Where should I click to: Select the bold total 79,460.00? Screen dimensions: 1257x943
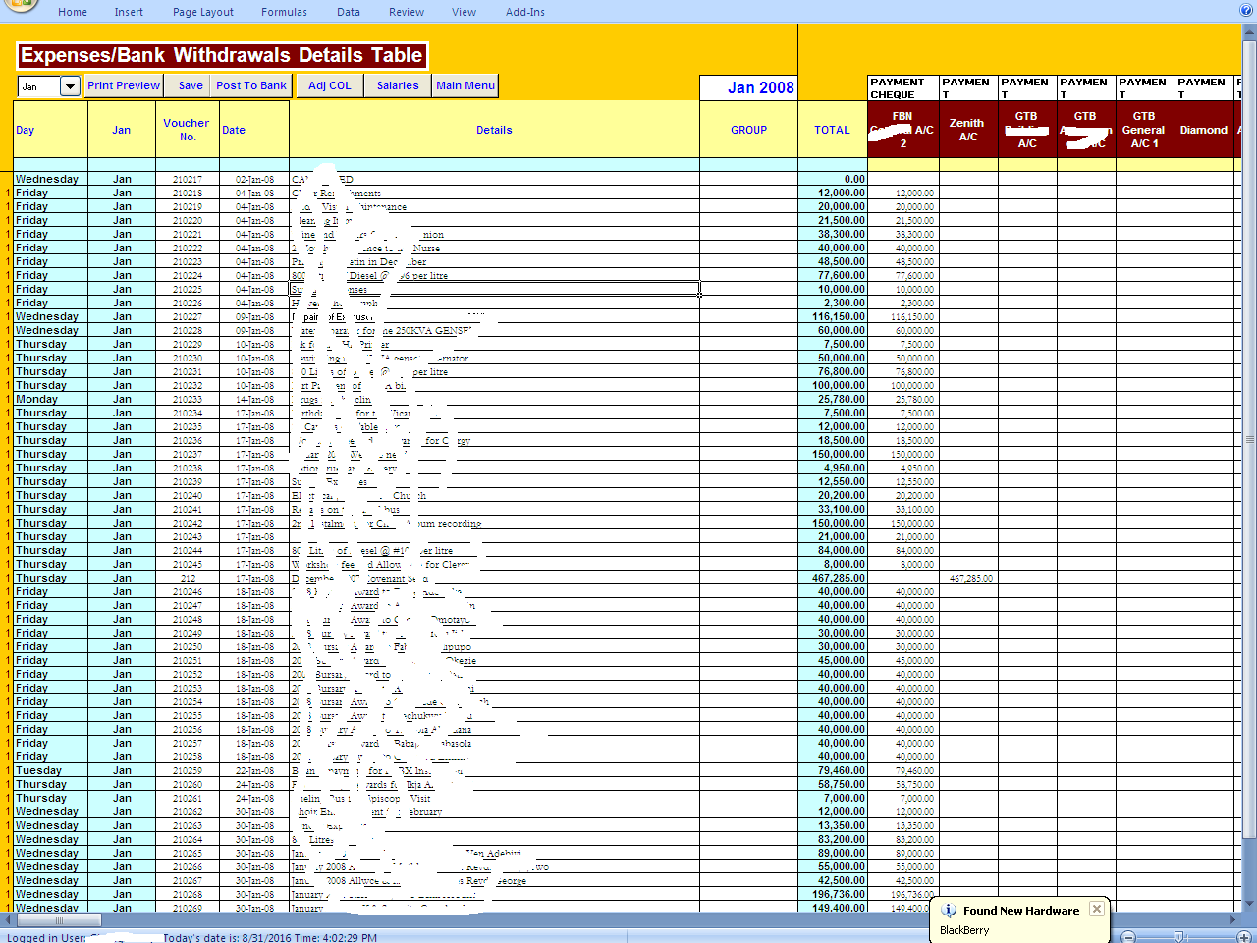833,771
